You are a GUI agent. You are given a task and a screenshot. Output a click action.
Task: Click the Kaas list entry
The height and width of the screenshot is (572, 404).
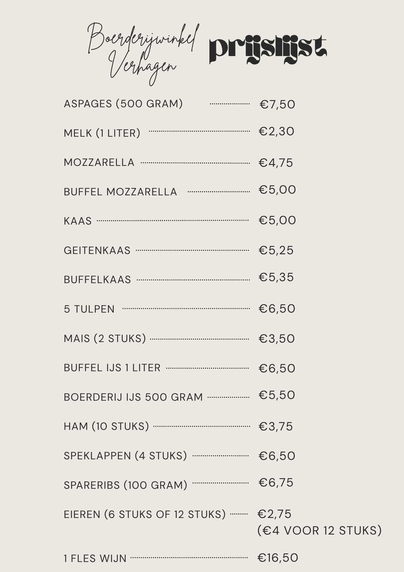(x=78, y=221)
